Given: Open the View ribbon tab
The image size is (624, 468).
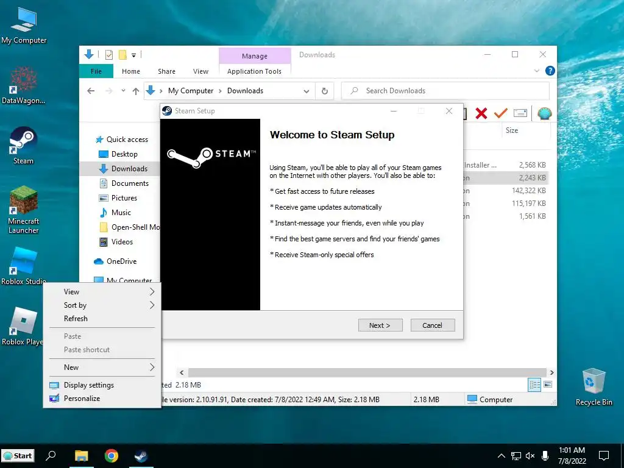Looking at the screenshot, I should tap(200, 71).
